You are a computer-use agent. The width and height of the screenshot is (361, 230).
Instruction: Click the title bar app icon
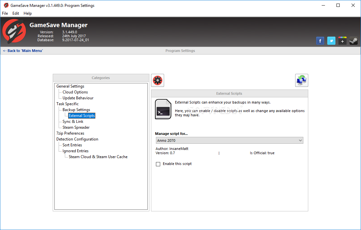[x=6, y=5]
